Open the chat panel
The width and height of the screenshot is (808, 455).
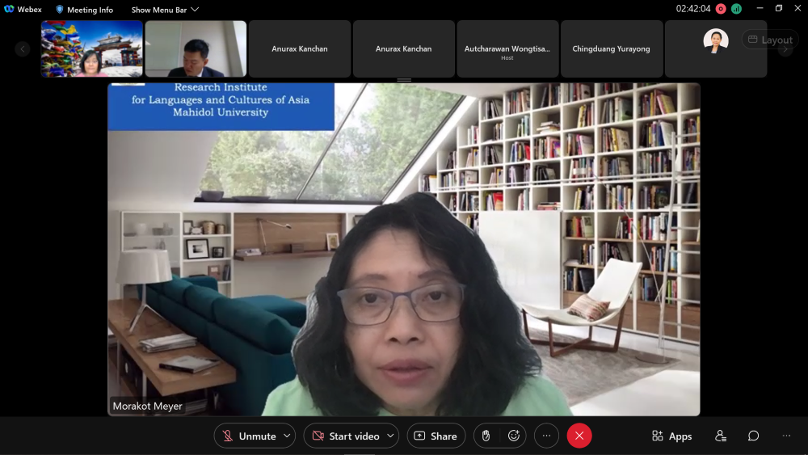tap(753, 436)
